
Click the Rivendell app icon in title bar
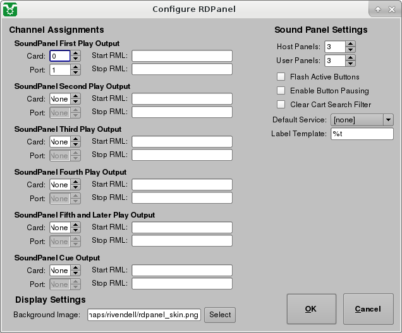click(x=10, y=9)
